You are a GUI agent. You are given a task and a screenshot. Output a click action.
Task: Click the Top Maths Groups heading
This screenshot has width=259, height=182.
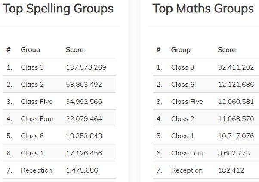[203, 9]
